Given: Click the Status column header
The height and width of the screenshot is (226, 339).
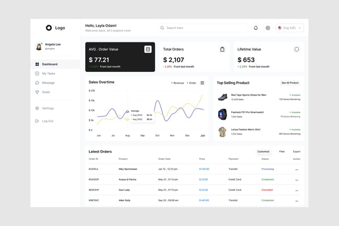Looking at the screenshot, I should (x=265, y=159).
